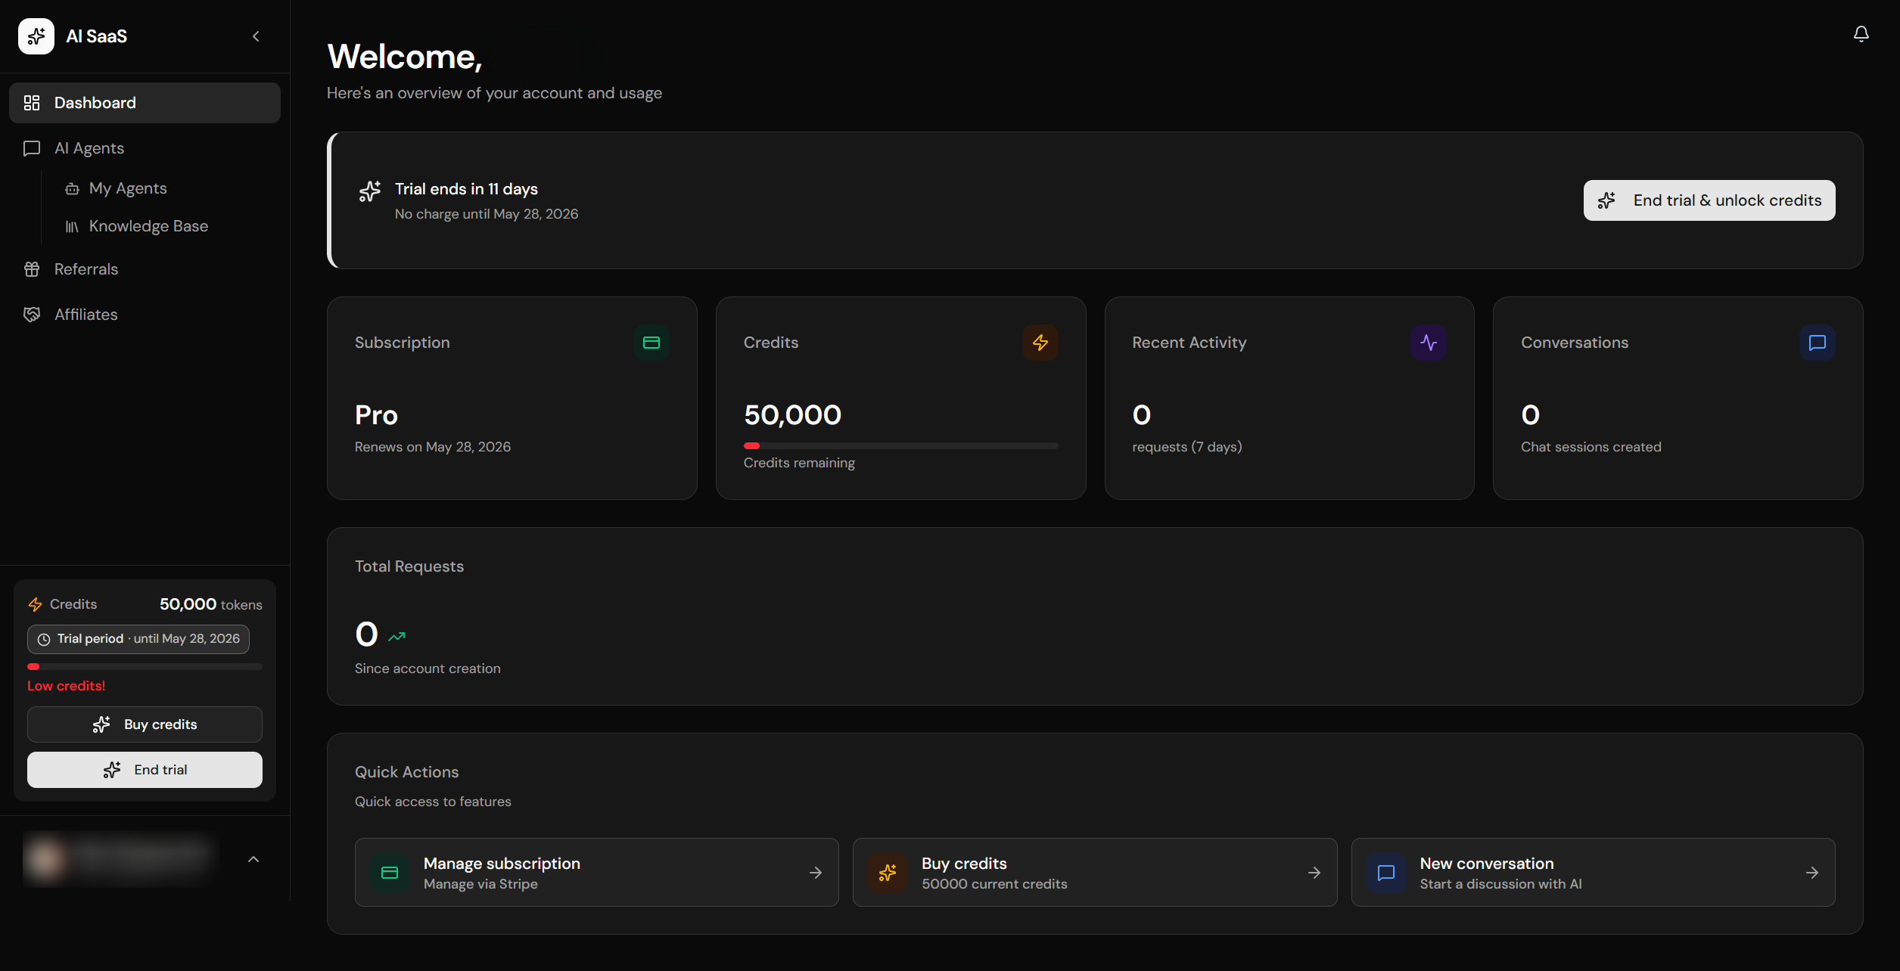The height and width of the screenshot is (971, 1900).
Task: Go to My Agents
Action: click(127, 188)
